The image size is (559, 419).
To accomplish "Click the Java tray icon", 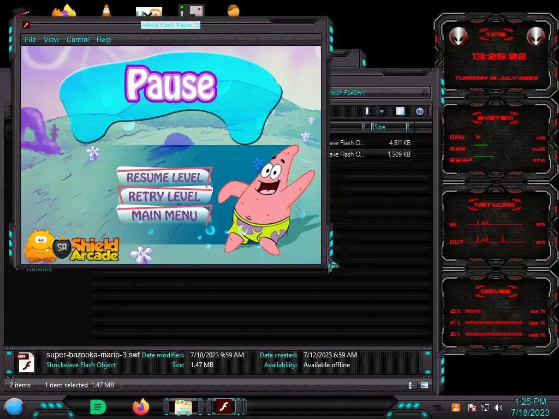I will point(456,407).
